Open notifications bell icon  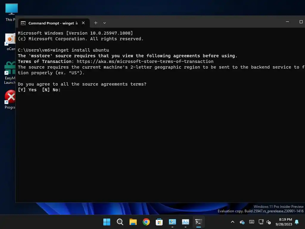tap(297, 222)
